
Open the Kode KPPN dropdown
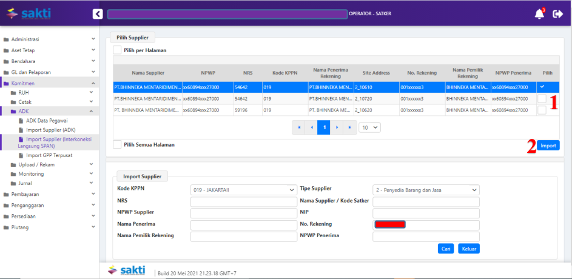243,190
